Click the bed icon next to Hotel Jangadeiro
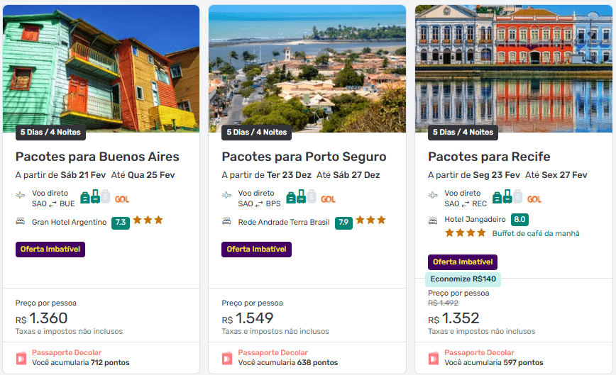Screen dimensions: 616x375 433,220
